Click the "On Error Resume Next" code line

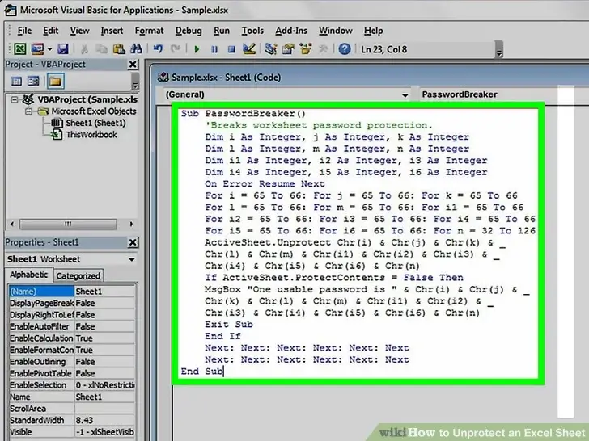[x=265, y=184]
